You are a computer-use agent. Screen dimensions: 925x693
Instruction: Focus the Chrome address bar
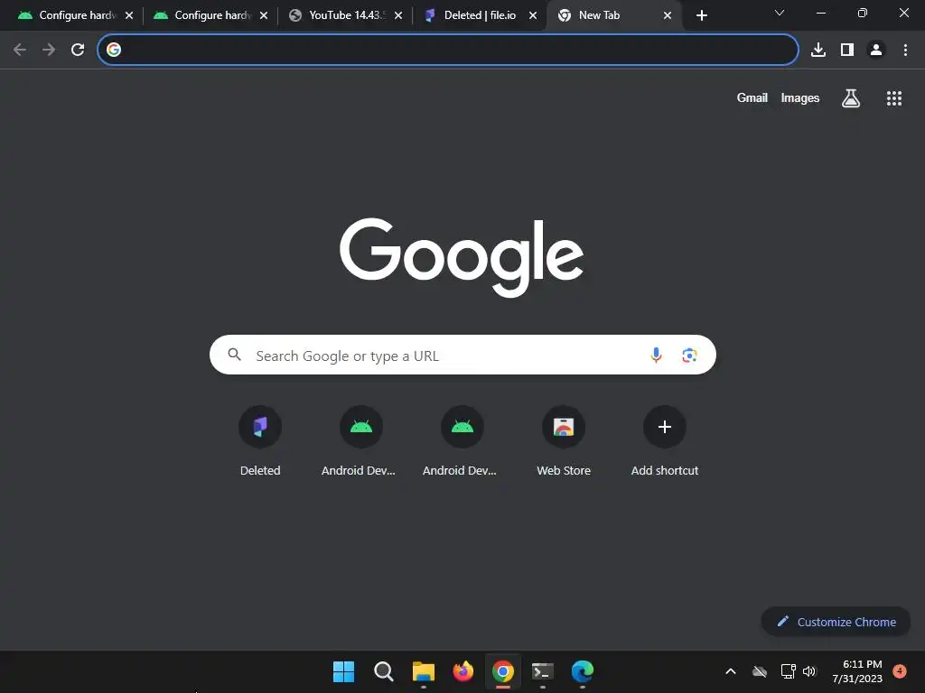448,50
